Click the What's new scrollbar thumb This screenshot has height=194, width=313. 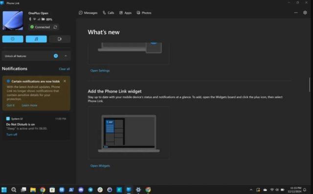(x=310, y=85)
